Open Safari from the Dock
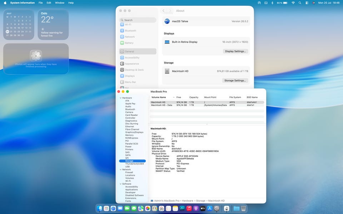Image resolution: width=343 pixels, height=214 pixels. tap(113, 209)
